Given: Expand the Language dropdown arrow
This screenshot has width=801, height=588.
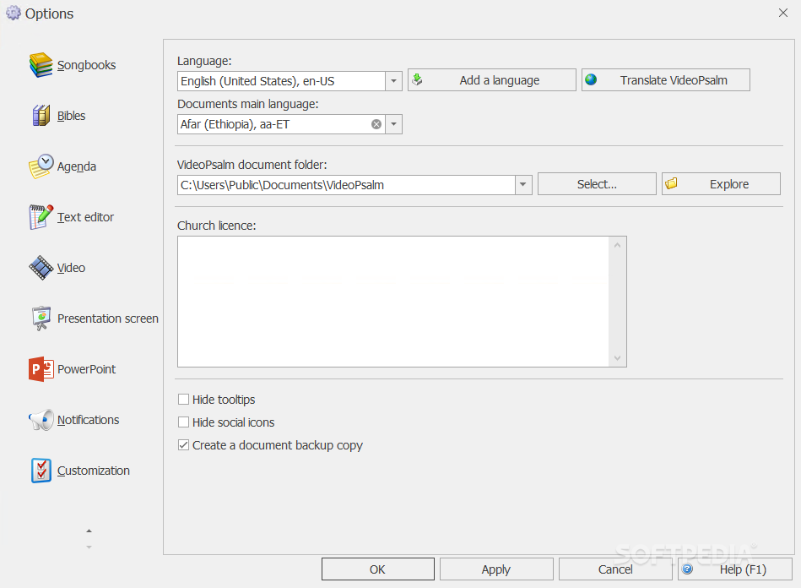Looking at the screenshot, I should point(394,81).
